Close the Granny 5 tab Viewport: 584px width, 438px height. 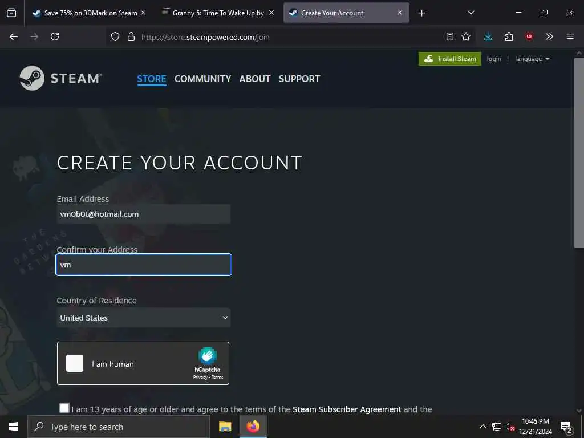[x=271, y=13]
